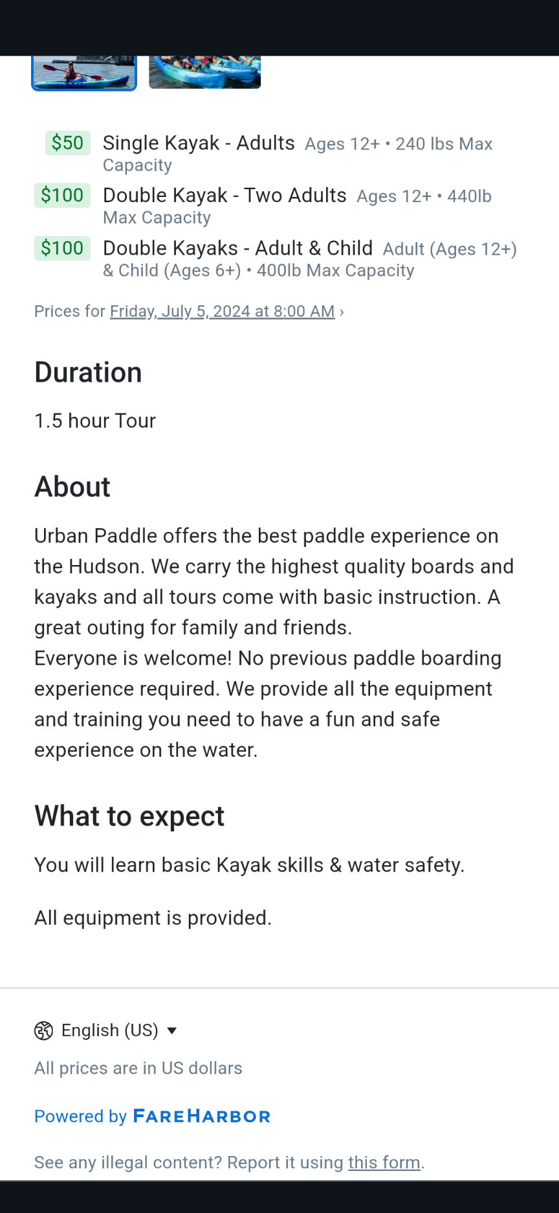Select Double Kayak - Two Adults option
This screenshot has width=559, height=1213.
(225, 196)
